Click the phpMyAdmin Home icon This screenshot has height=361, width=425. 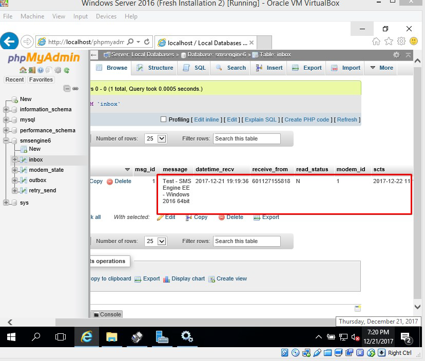tap(23, 70)
